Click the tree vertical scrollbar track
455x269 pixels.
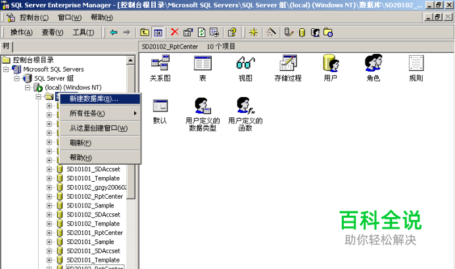[x=131, y=234]
